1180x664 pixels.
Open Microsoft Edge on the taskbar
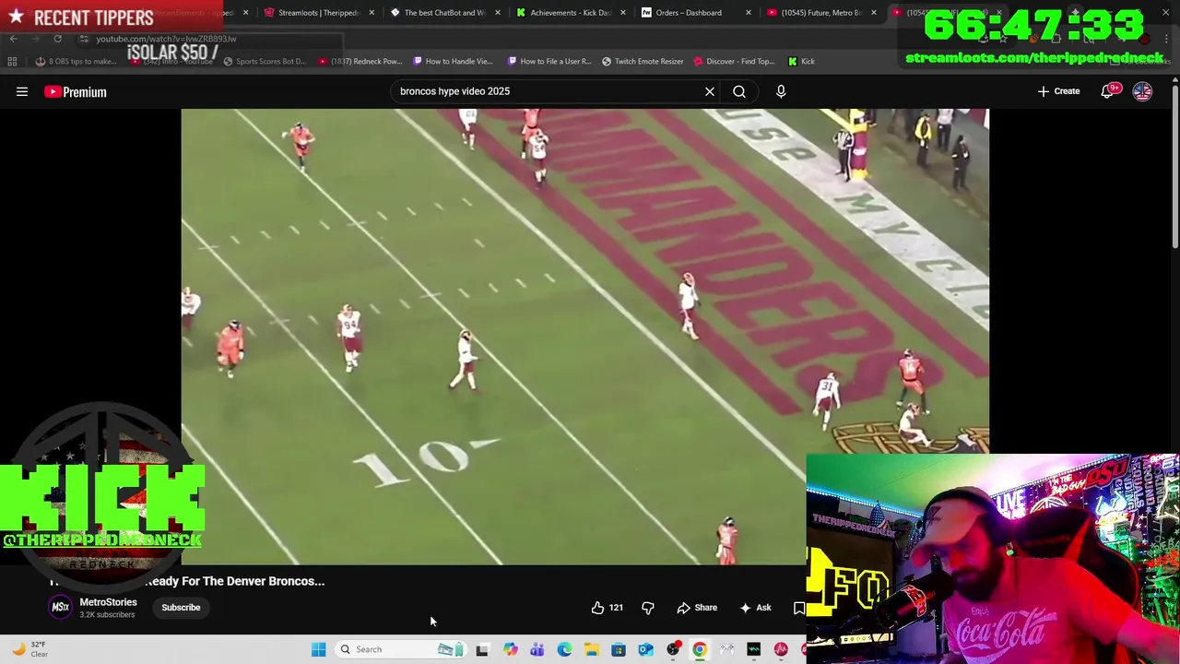tap(564, 649)
